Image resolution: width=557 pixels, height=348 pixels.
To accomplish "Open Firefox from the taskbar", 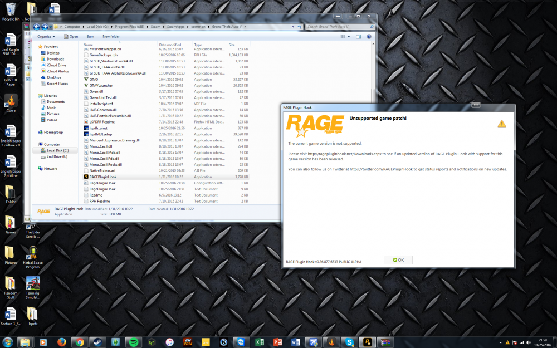I will pos(61,342).
